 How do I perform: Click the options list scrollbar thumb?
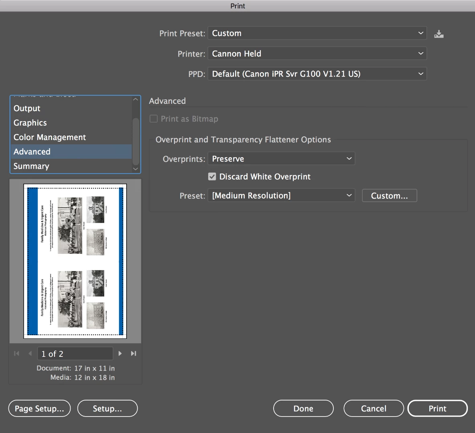point(136,142)
